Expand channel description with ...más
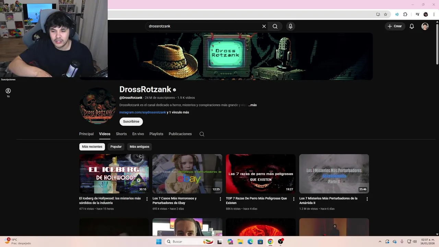Image resolution: width=439 pixels, height=247 pixels. pyautogui.click(x=252, y=105)
